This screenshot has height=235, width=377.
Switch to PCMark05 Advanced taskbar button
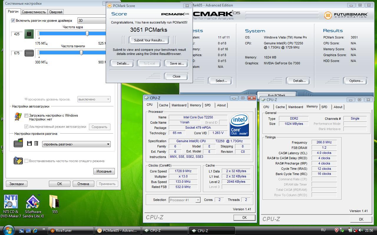tap(118, 231)
